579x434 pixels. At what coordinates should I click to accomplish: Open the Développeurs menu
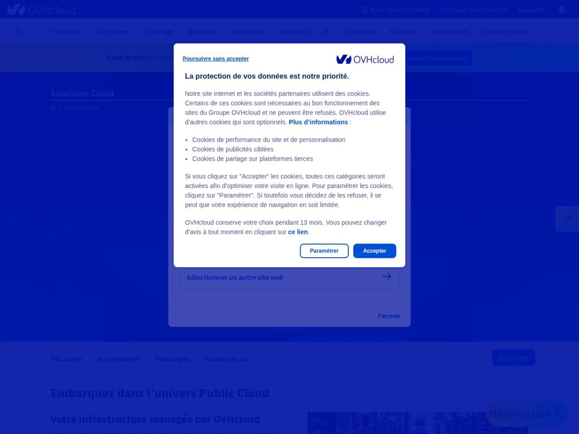tap(505, 31)
